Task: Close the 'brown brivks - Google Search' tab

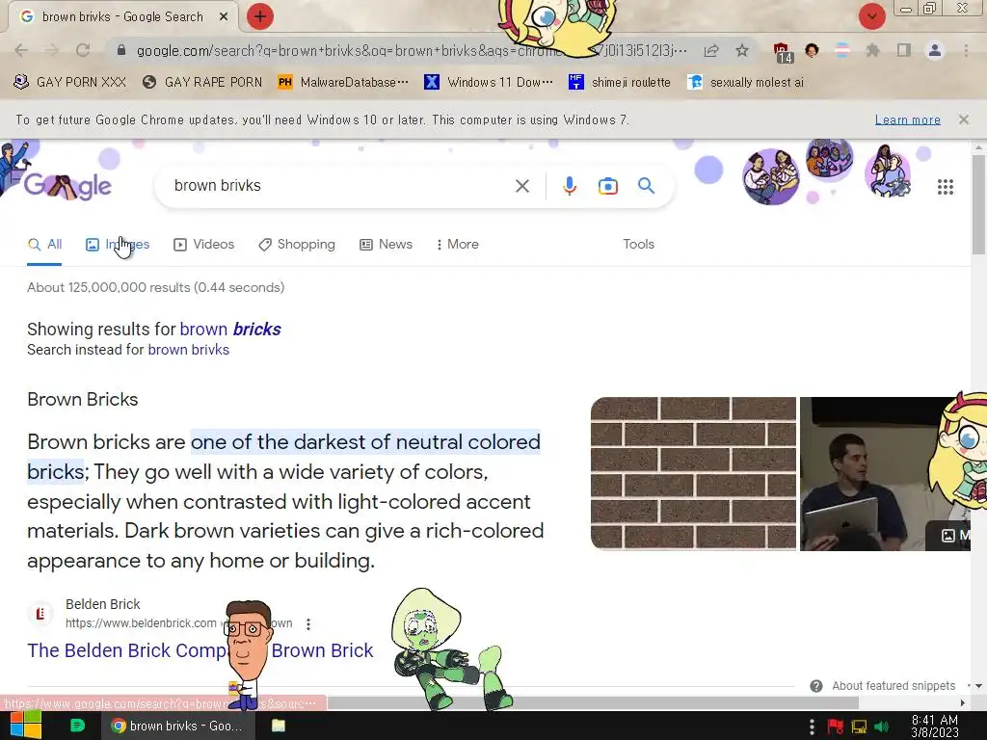Action: click(224, 17)
